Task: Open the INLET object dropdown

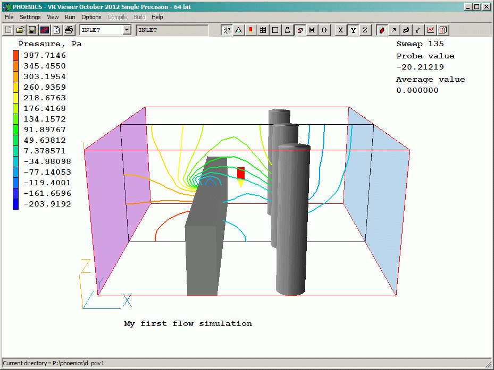Action: pyautogui.click(x=127, y=30)
